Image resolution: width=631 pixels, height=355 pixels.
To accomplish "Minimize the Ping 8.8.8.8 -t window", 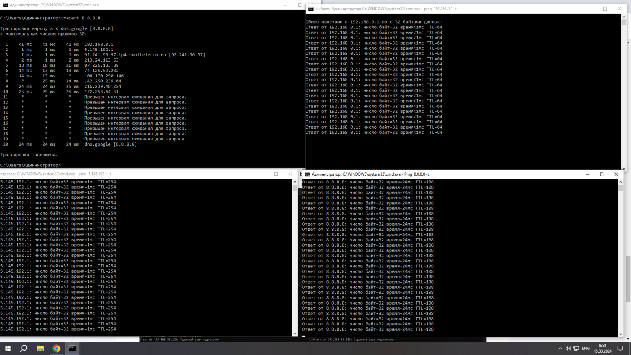I will 588,174.
